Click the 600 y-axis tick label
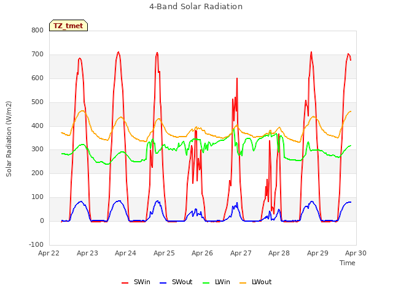This screenshot has width=393, height=294. click(37, 78)
